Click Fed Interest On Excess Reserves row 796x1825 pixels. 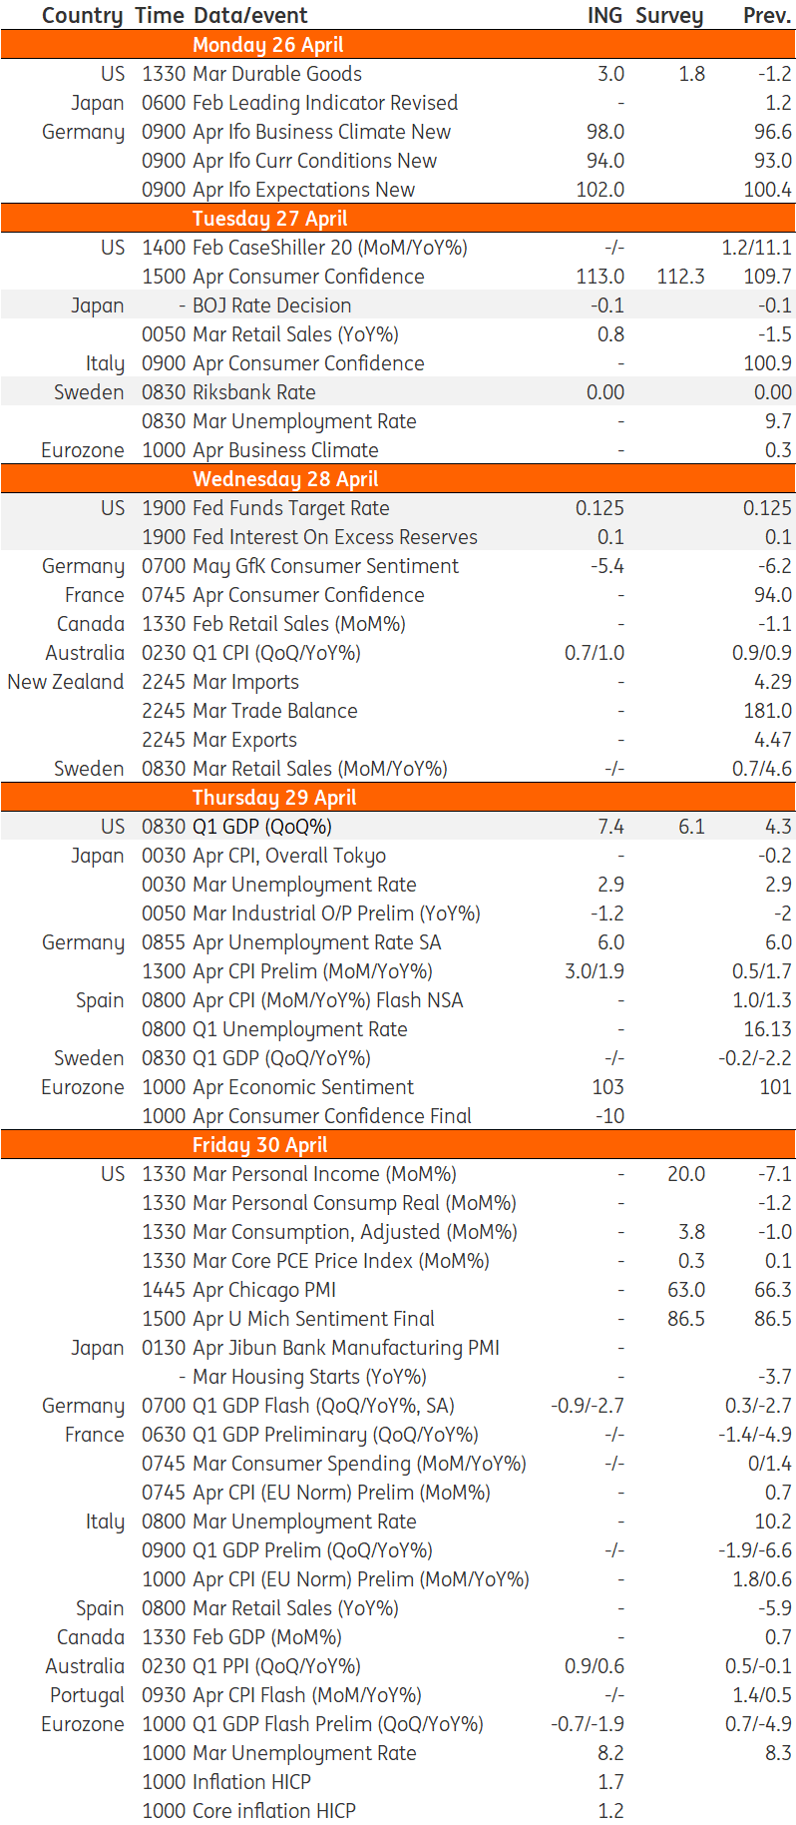(x=398, y=537)
